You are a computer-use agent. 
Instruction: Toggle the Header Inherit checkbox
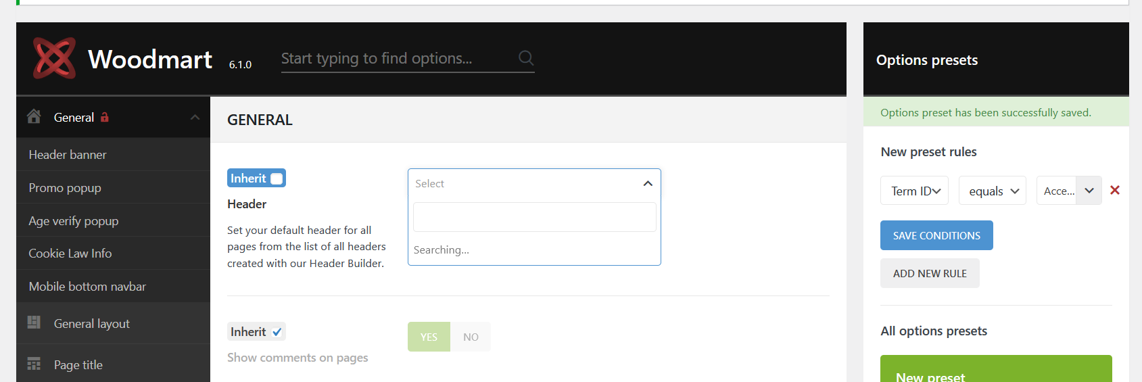tap(277, 178)
